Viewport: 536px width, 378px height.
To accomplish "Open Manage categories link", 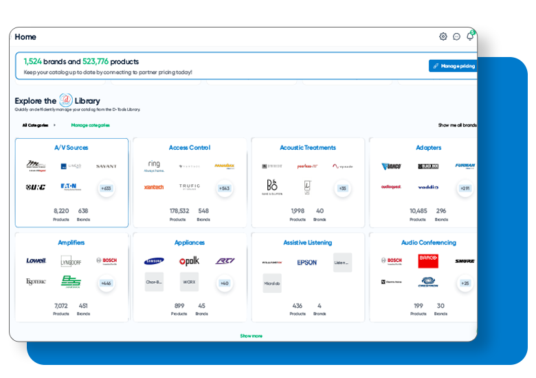I will pyautogui.click(x=90, y=125).
